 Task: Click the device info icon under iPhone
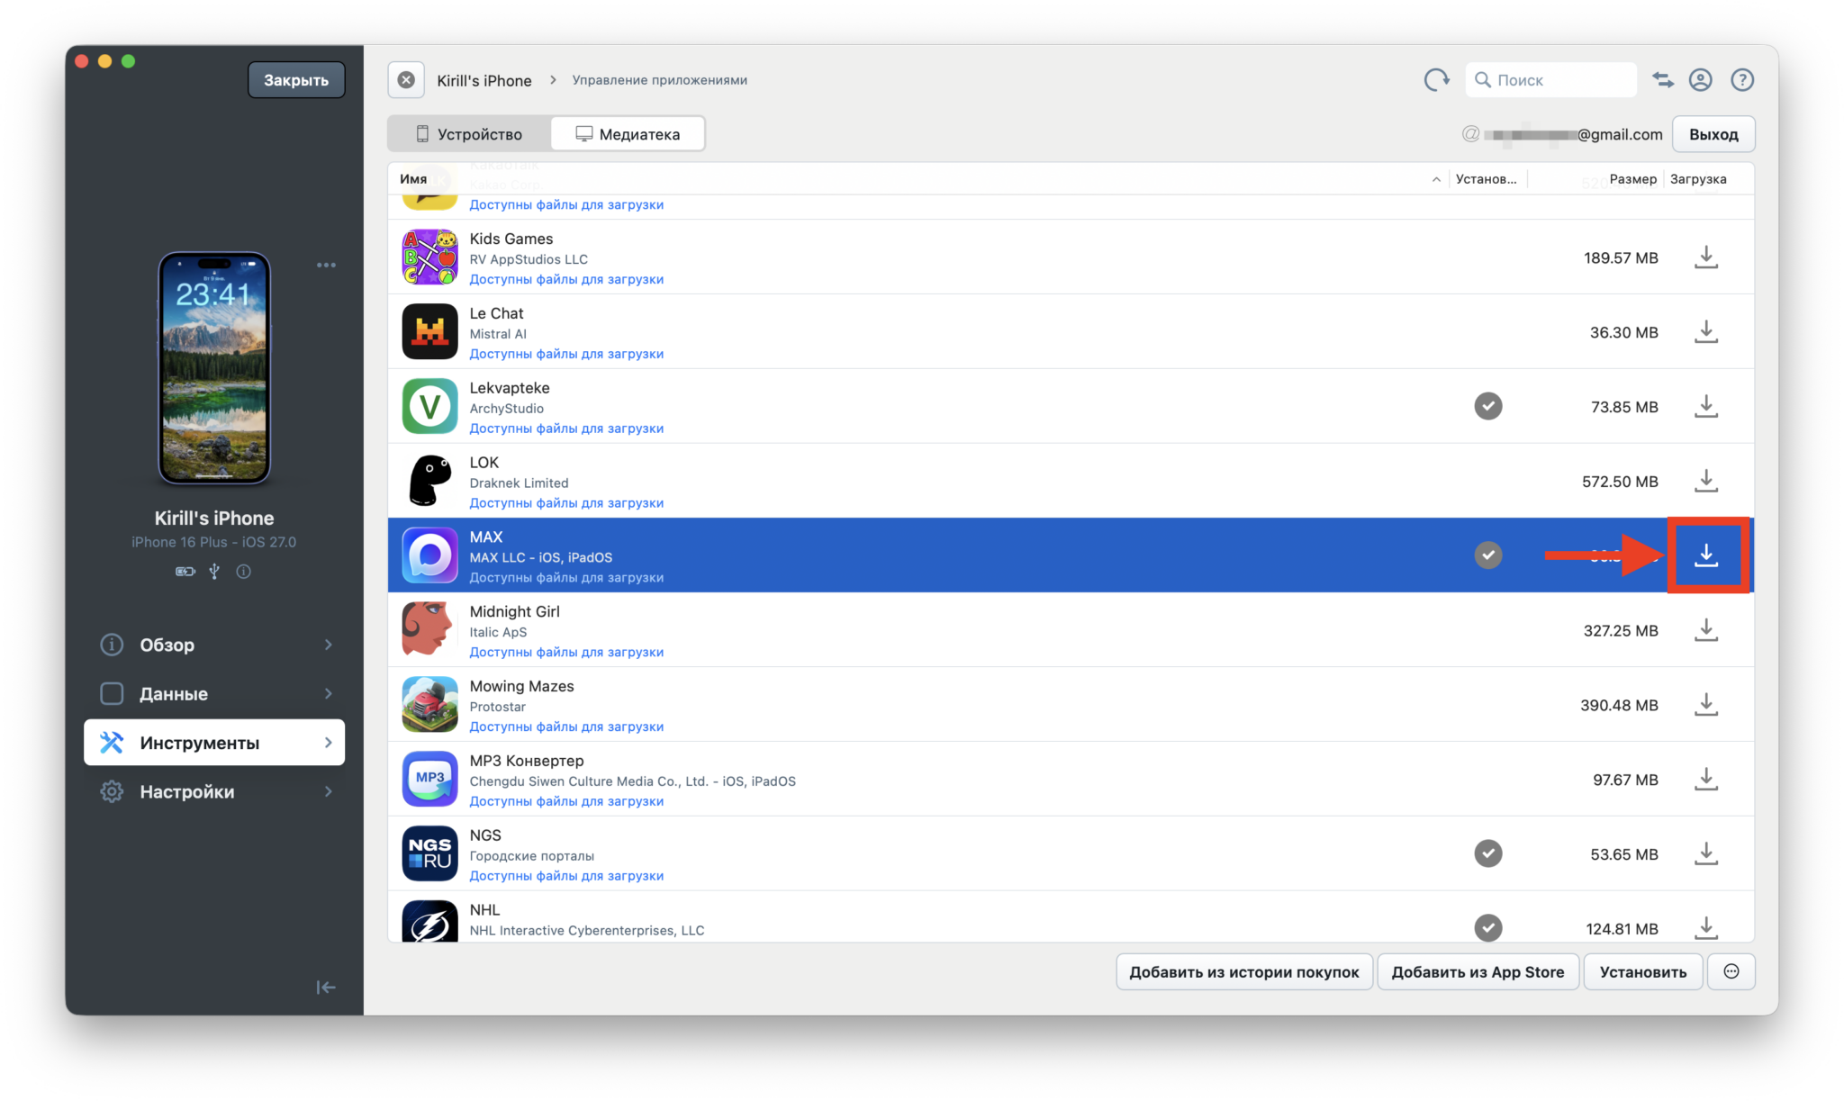tap(243, 571)
